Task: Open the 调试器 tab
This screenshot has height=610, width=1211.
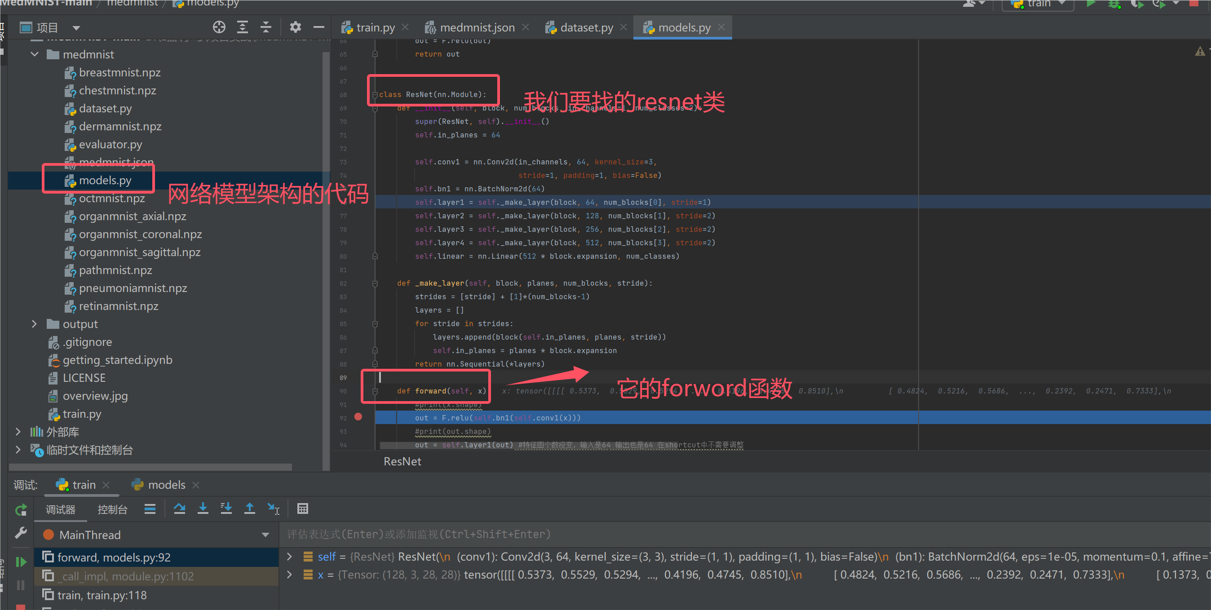Action: (x=61, y=509)
